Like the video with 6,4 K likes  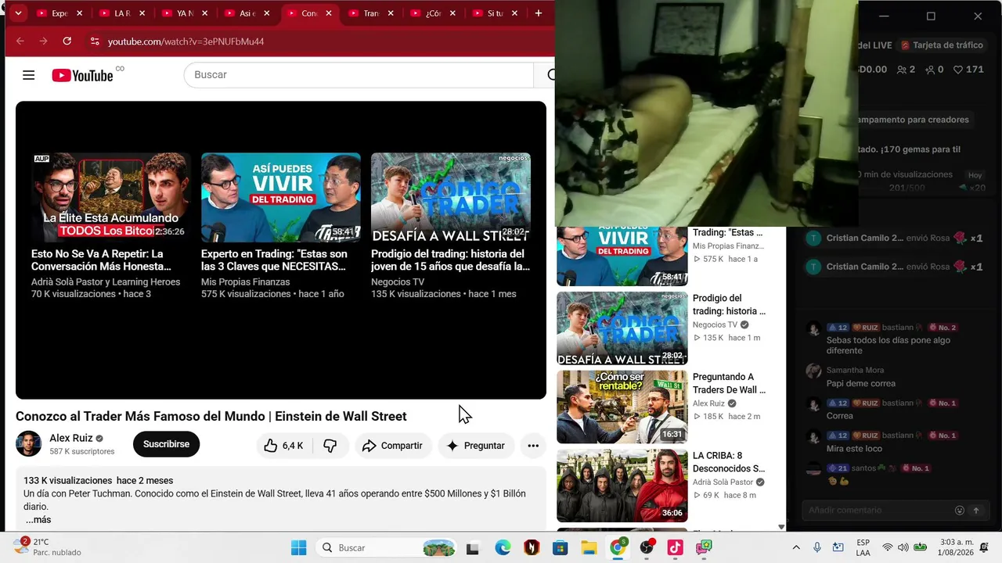283,446
